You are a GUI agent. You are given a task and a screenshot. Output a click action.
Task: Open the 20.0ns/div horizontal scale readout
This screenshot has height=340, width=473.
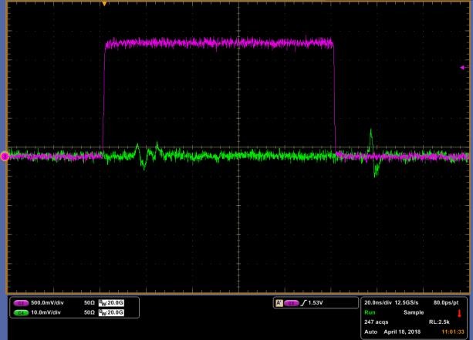click(378, 303)
